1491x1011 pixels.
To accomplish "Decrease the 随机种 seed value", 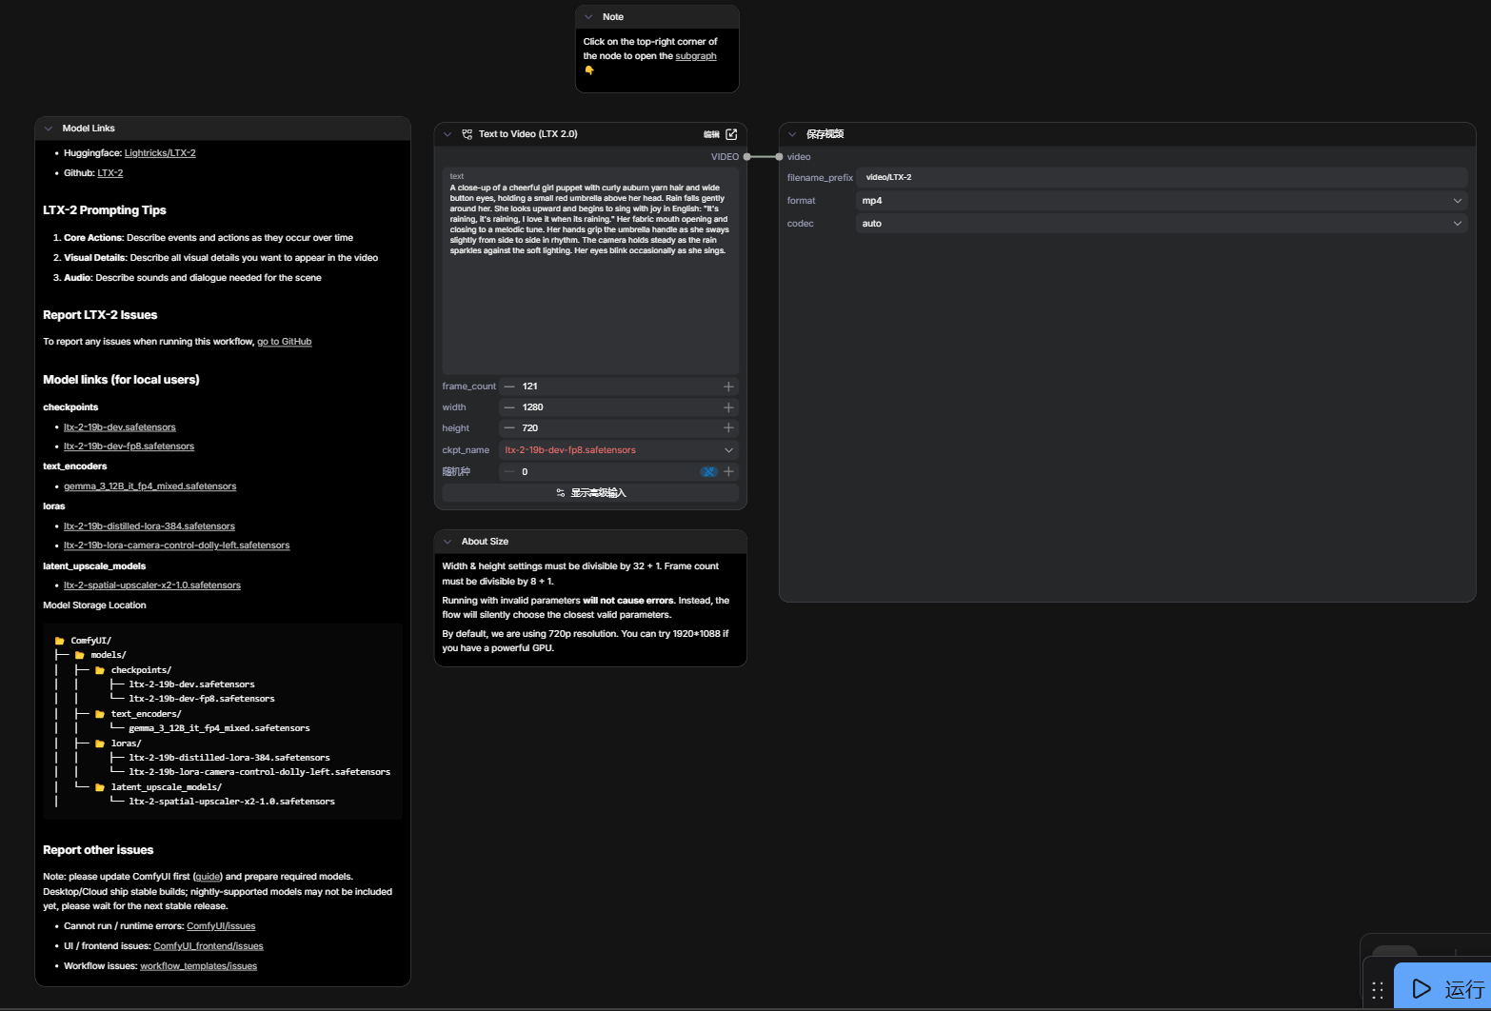I will point(509,472).
